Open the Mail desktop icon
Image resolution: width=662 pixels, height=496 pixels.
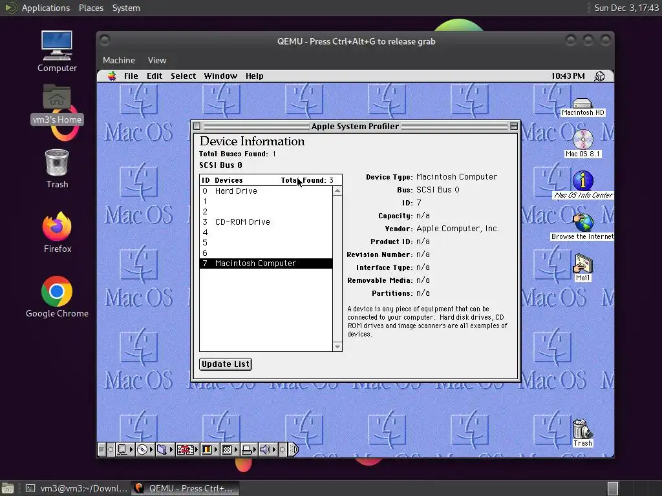[583, 267]
